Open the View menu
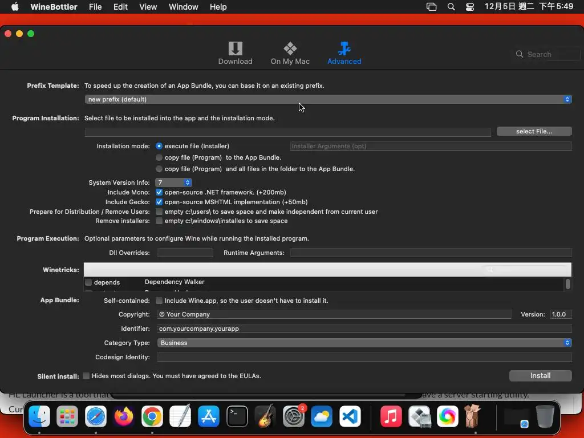 click(148, 7)
